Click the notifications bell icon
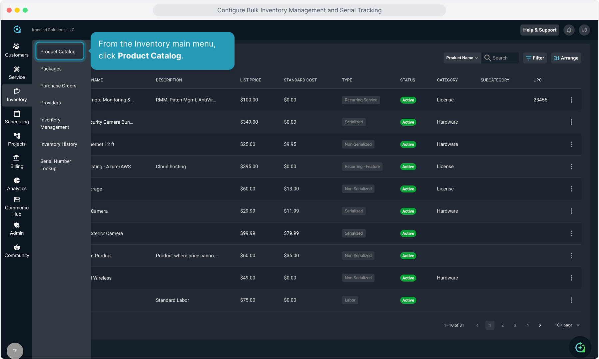Viewport: 599px width, 359px height. click(x=569, y=30)
